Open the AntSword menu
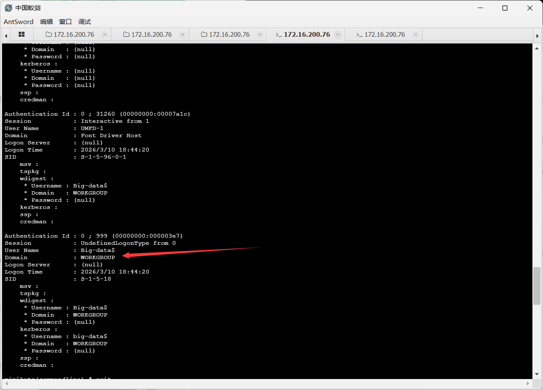The image size is (543, 390). coord(19,22)
